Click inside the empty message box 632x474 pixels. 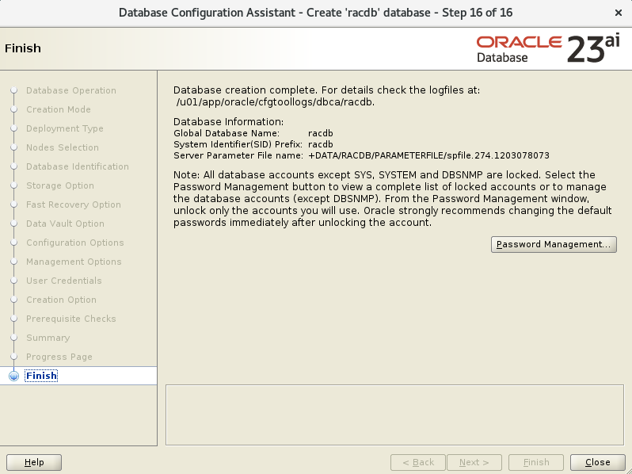click(x=394, y=415)
